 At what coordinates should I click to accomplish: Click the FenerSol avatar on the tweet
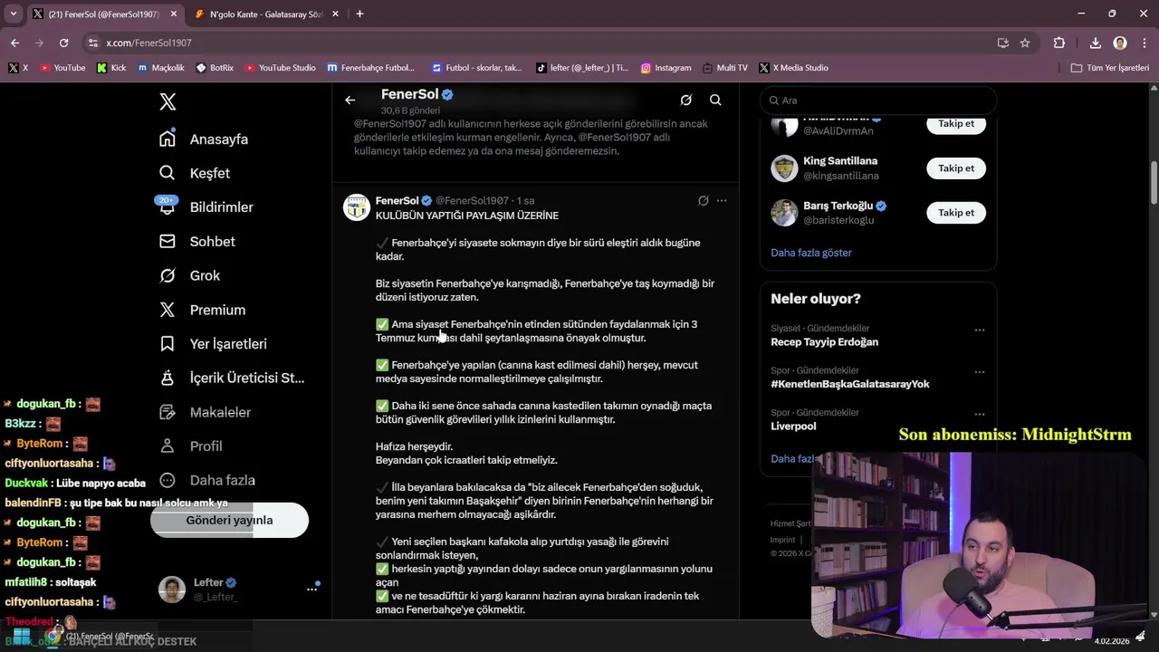tap(357, 207)
